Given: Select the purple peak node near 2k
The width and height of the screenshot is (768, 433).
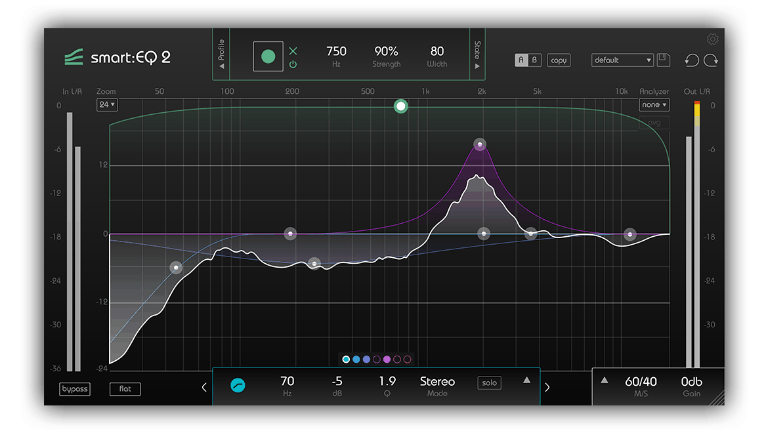Looking at the screenshot, I should pos(480,144).
